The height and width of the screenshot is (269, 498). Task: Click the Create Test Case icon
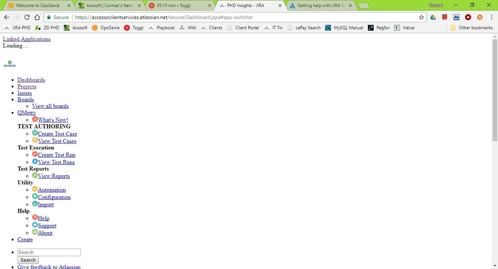[35, 133]
